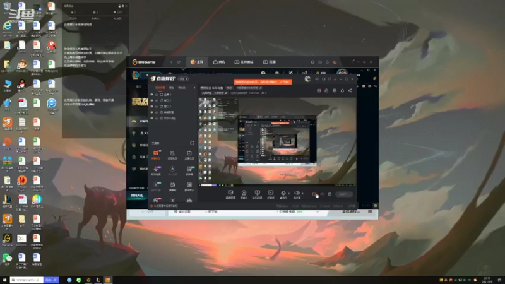This screenshot has height=284, width=505.
Task: Add a multimedia video source with the play icon
Action: 271,194
